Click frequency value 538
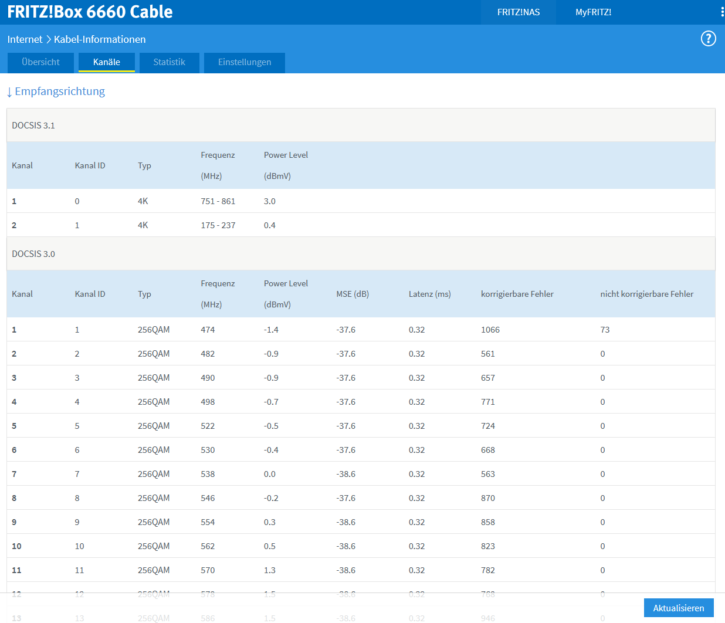Image resolution: width=725 pixels, height=623 pixels. pos(208,474)
